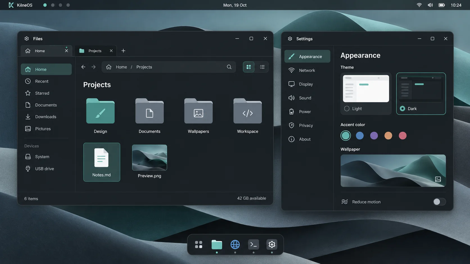Change wallpaper via image icon on preview
The image size is (470, 264).
[438, 179]
